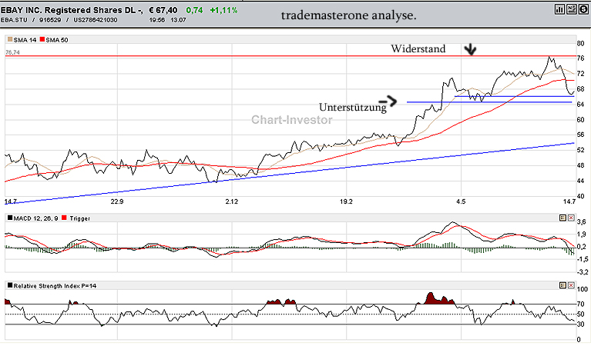
Task: Close the MACD indicator panel
Action: tap(571, 218)
